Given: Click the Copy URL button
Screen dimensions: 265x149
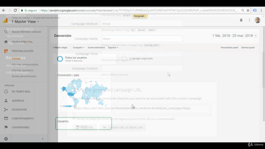Looking at the screenshot, I should 84,127.
